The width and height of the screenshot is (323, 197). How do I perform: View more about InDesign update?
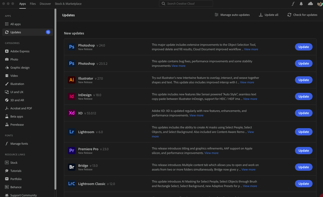[250, 99]
